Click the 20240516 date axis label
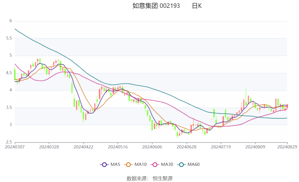The width and height of the screenshot is (299, 182). click(118, 147)
